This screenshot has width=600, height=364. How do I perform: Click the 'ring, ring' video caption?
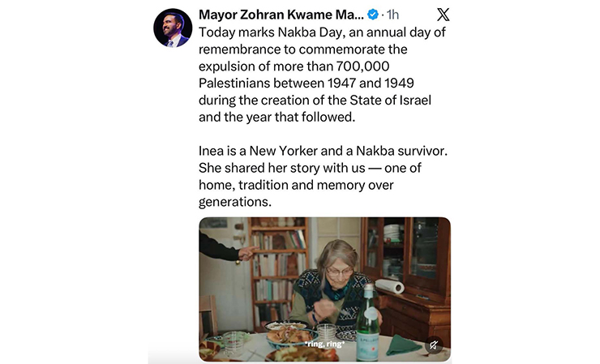coord(324,344)
